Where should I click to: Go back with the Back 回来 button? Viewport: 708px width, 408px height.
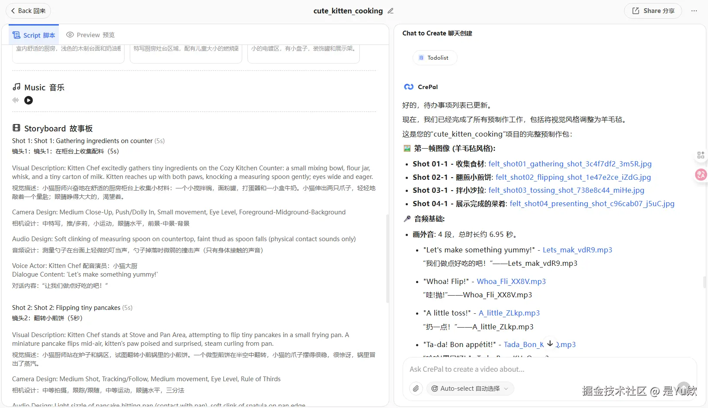(x=28, y=11)
